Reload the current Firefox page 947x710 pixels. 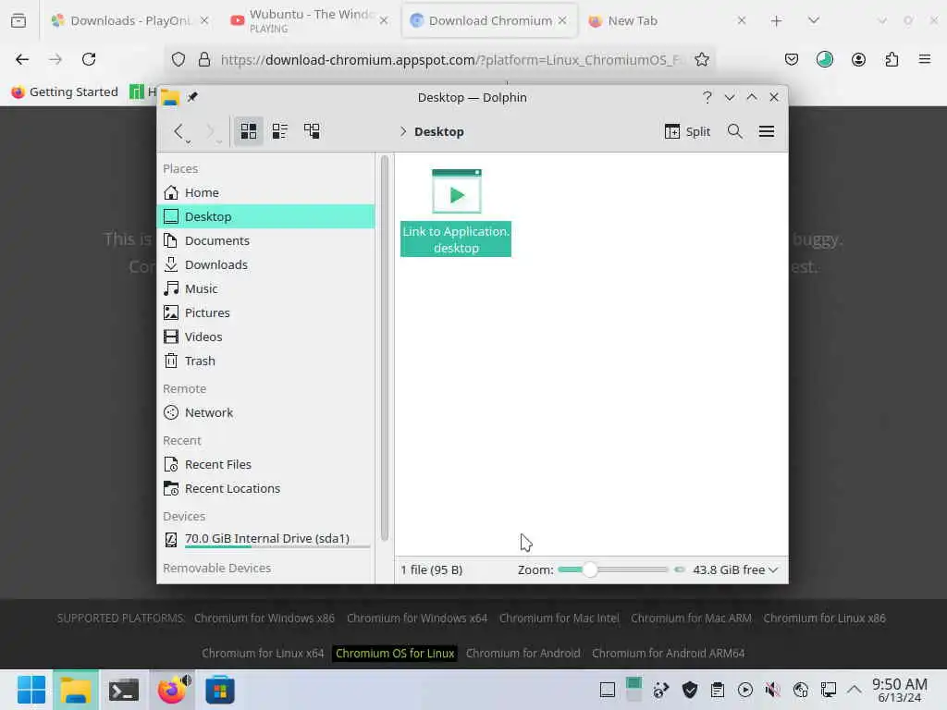(x=89, y=59)
